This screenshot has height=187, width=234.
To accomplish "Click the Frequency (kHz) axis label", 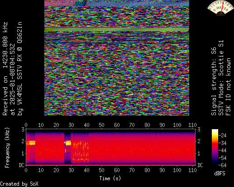I will 7,148.
